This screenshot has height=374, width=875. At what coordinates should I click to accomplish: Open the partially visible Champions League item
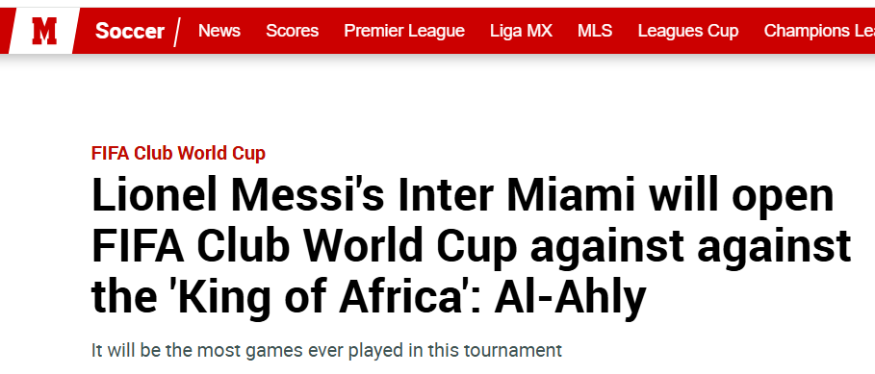click(819, 31)
